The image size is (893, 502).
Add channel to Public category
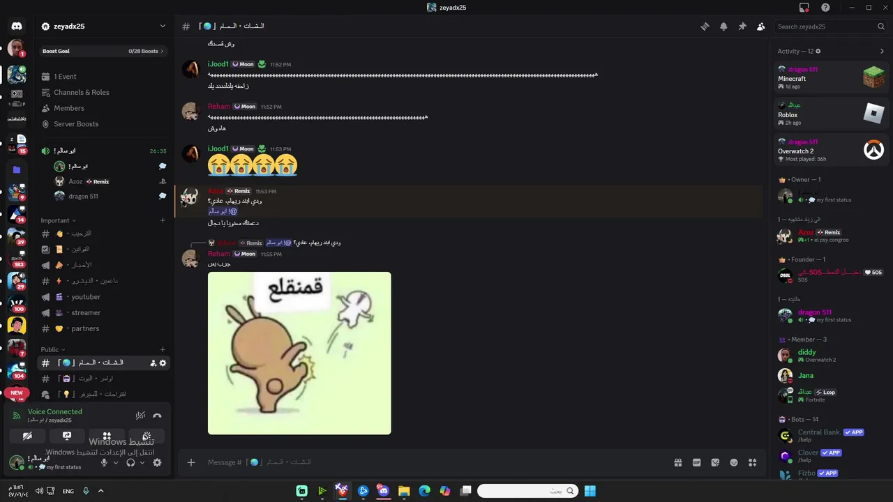(x=163, y=349)
